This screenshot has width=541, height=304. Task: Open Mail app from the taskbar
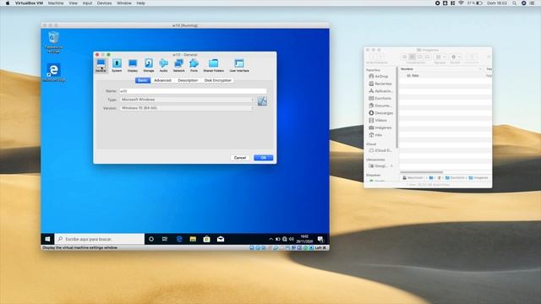pyautogui.click(x=221, y=239)
